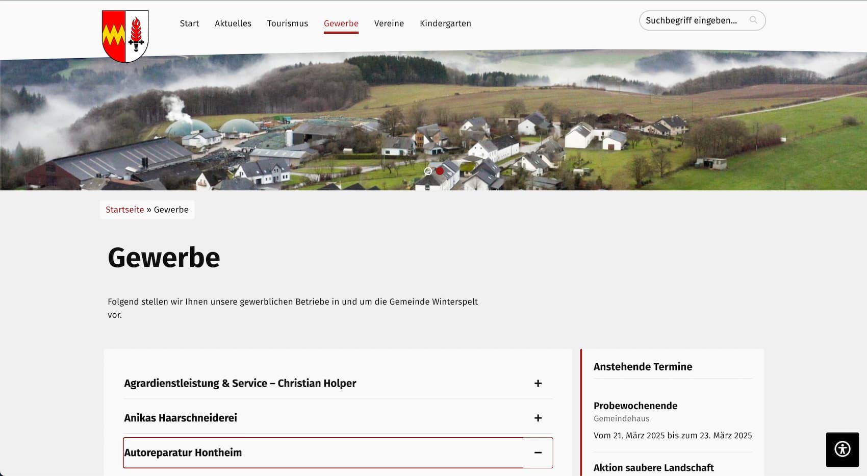Navigate to Kindergarten page

(445, 23)
